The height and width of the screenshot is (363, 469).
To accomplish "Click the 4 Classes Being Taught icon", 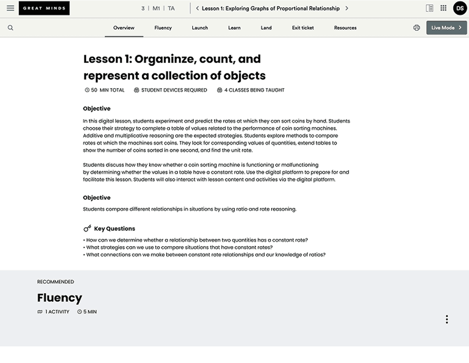I will click(x=219, y=90).
